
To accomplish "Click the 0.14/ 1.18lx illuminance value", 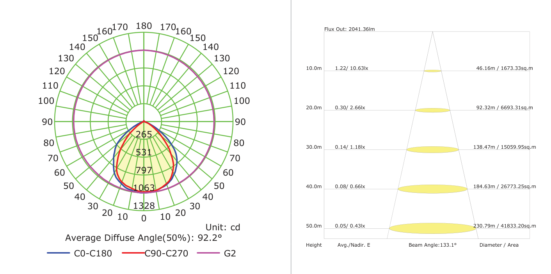I will click(x=350, y=147).
